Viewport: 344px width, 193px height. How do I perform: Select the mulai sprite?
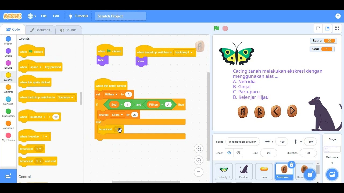coord(264,172)
